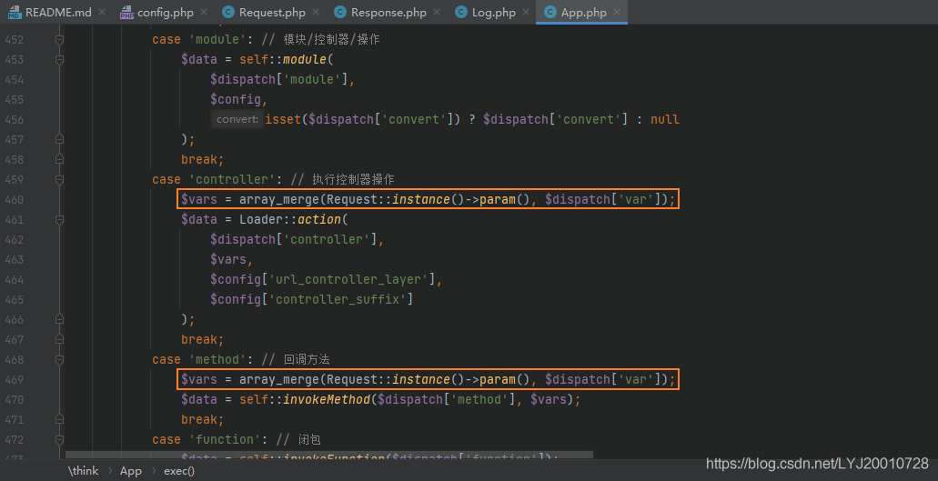Click array_merge on line 460
Image resolution: width=938 pixels, height=481 pixels.
click(279, 199)
